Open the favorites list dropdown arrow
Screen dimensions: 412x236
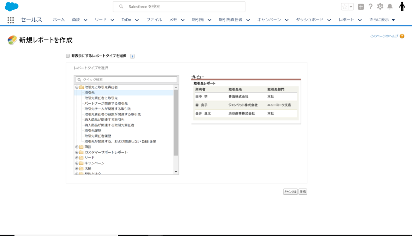351,6
